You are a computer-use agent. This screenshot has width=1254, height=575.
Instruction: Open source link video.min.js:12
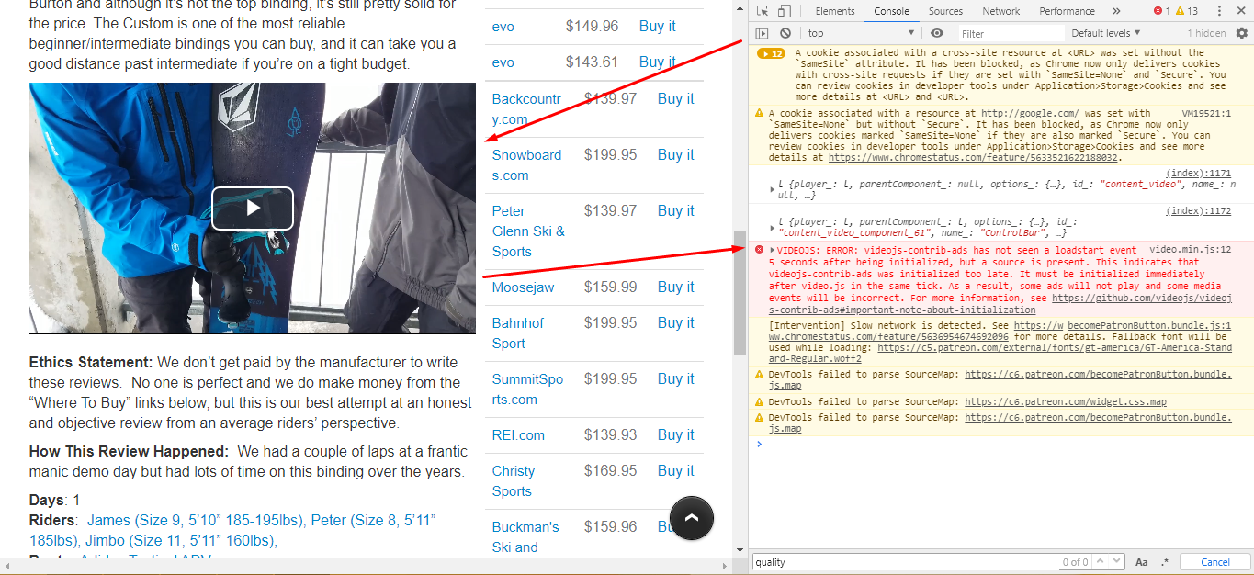[1190, 250]
